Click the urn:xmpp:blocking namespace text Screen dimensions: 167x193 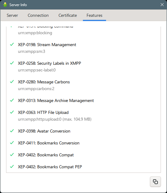(35, 33)
